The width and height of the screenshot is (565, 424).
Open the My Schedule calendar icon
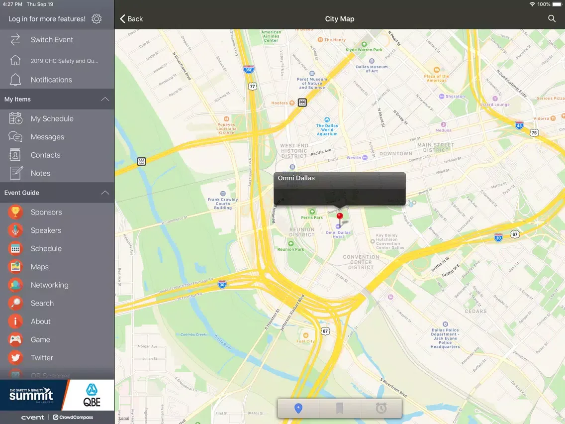[x=15, y=118]
